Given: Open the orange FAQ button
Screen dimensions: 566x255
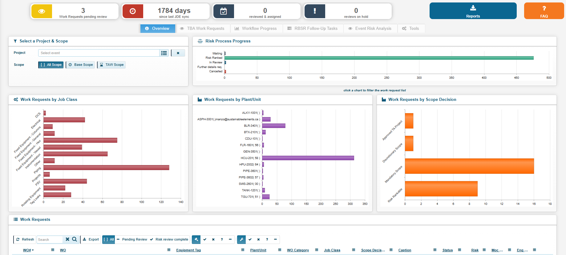Looking at the screenshot, I should coord(544,11).
